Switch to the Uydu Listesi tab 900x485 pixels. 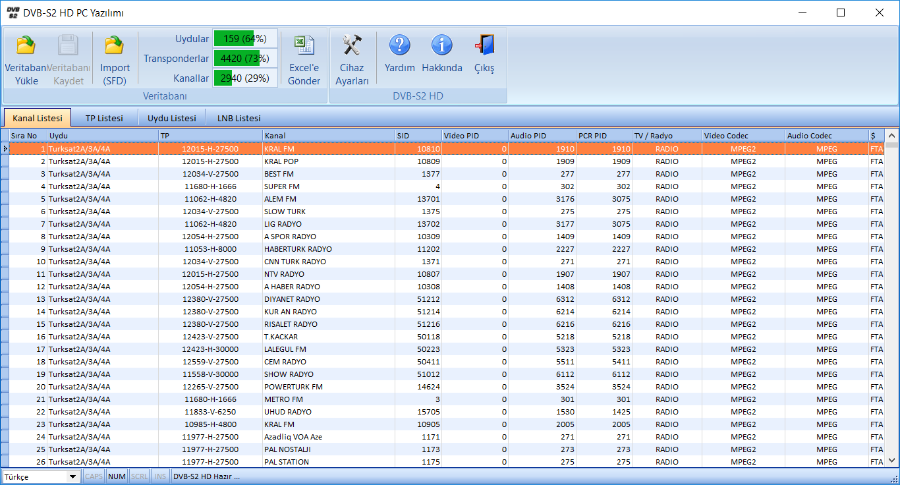pyautogui.click(x=171, y=118)
